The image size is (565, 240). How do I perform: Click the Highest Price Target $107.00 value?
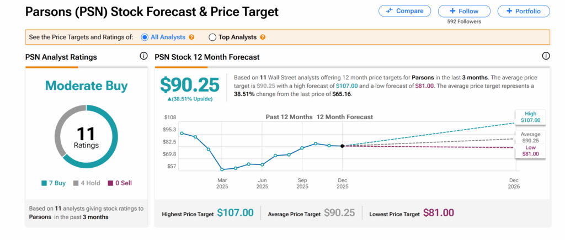(x=235, y=213)
